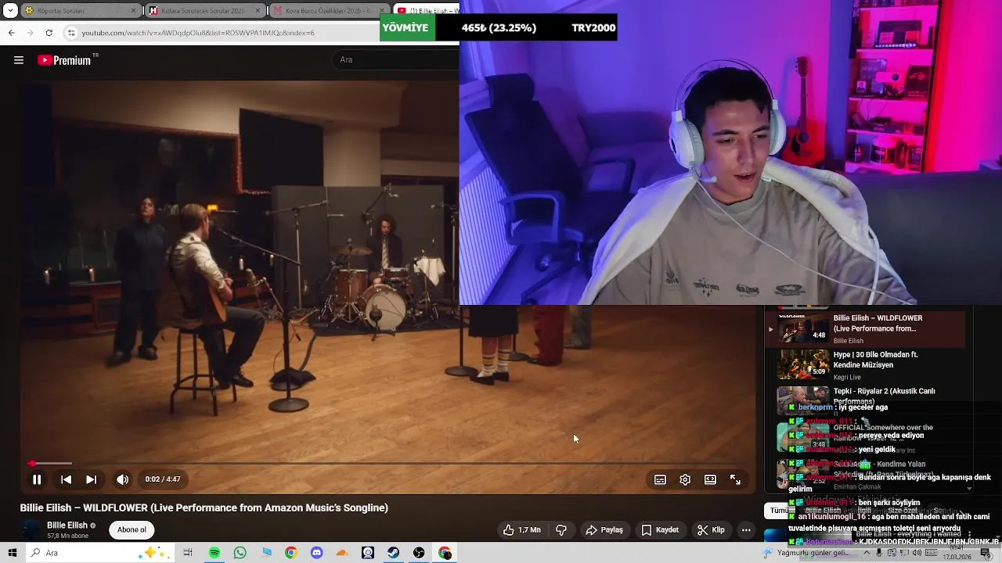
Task: Mute the video volume speaker icon
Action: [122, 479]
